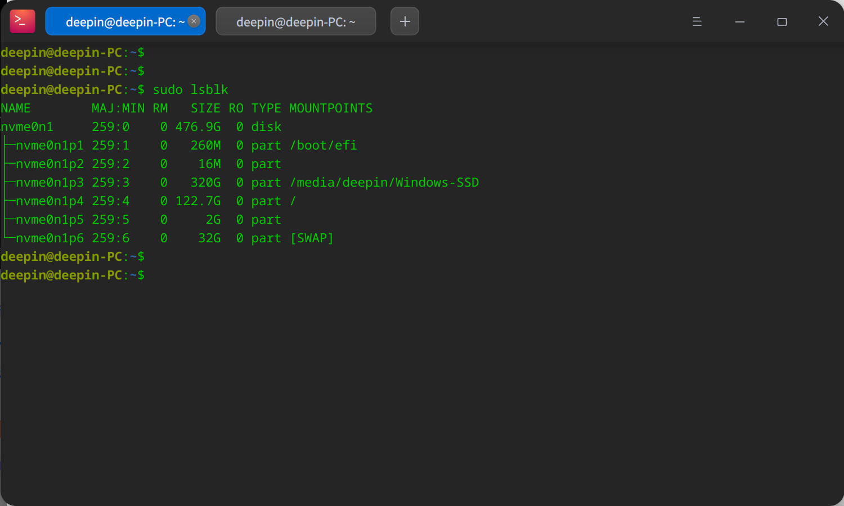Click the new tab plus icon

click(x=405, y=21)
